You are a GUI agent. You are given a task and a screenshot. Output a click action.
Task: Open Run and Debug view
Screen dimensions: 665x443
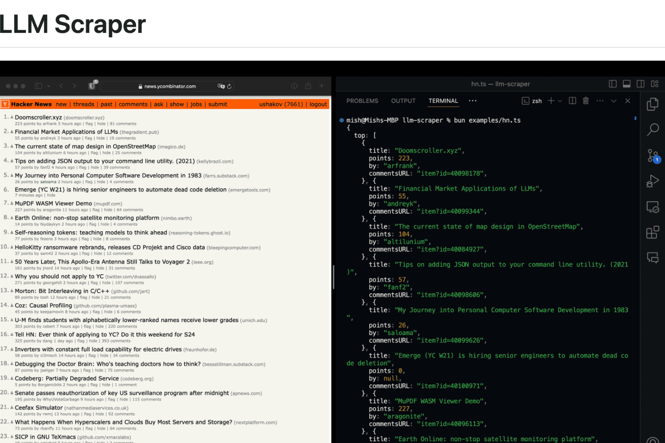point(653,181)
